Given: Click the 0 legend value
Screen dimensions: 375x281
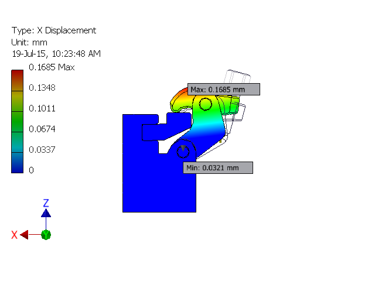Looking at the screenshot, I should pyautogui.click(x=31, y=170).
